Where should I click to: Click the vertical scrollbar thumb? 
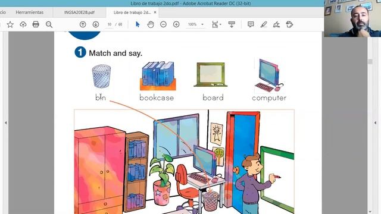click(x=370, y=61)
